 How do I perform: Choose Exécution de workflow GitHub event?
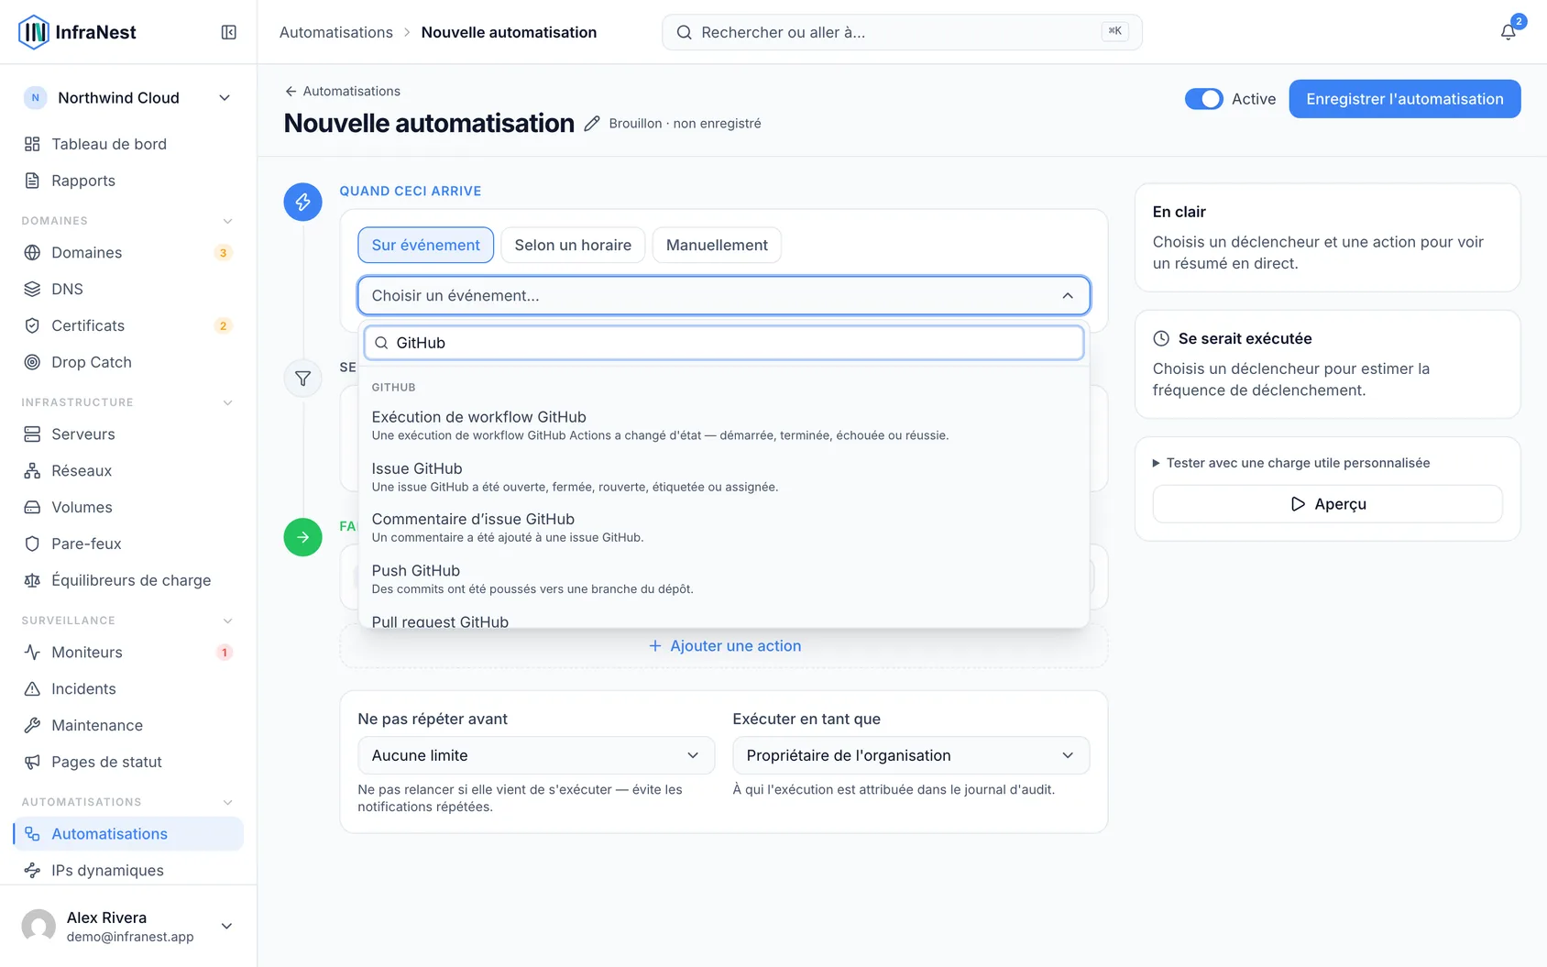tap(723, 425)
